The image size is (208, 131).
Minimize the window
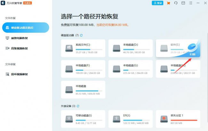click(198, 3)
